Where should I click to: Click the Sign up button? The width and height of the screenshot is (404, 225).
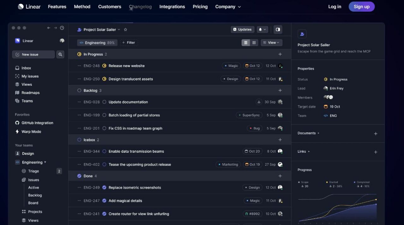click(362, 7)
